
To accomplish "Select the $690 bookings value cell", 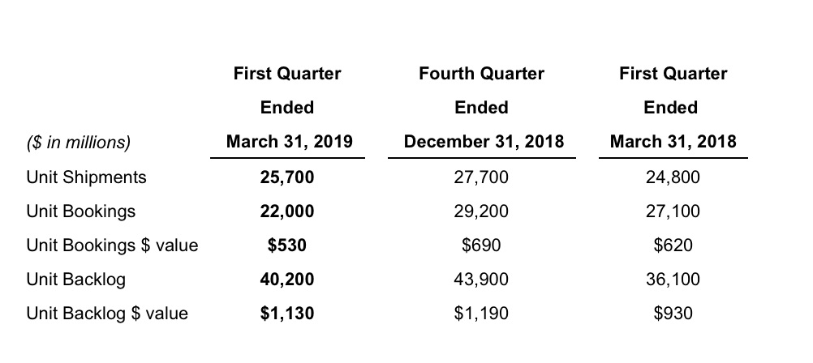I will click(x=482, y=246).
